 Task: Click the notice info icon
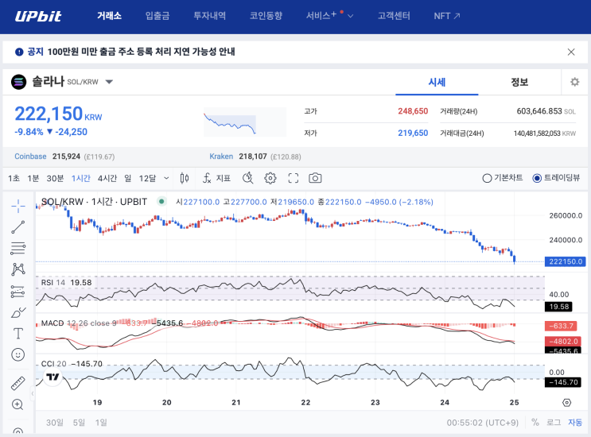tap(19, 52)
